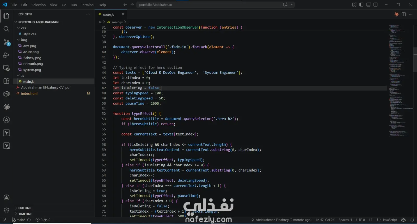The height and width of the screenshot is (224, 417).
Task: Open the File menu
Action: [x=14, y=5]
